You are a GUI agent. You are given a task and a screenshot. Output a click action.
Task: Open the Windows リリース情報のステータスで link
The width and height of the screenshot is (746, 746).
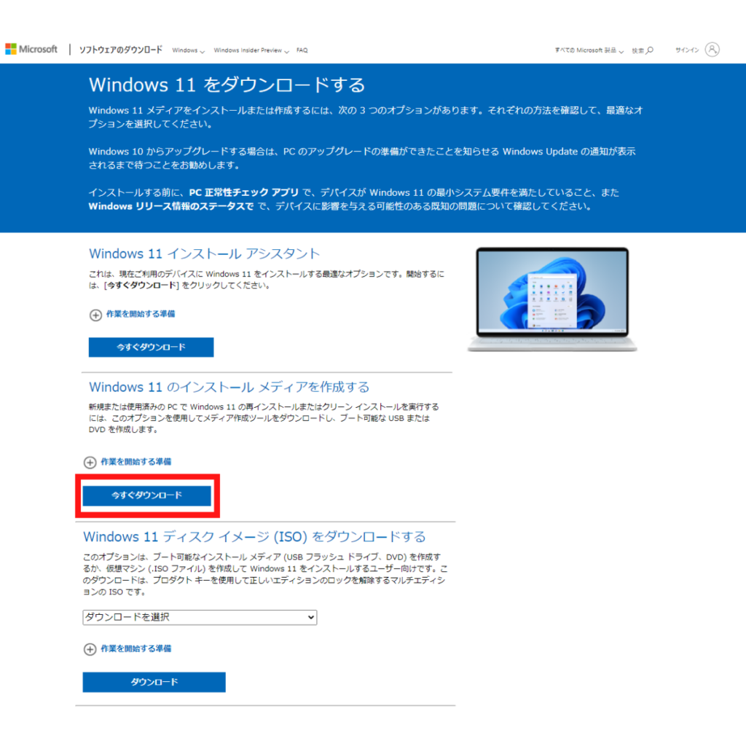[x=170, y=206]
